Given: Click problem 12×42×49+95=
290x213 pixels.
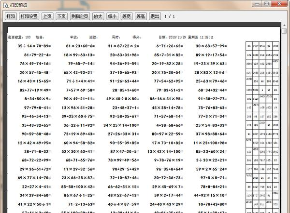Looking at the screenshot, I should click(x=34, y=143).
